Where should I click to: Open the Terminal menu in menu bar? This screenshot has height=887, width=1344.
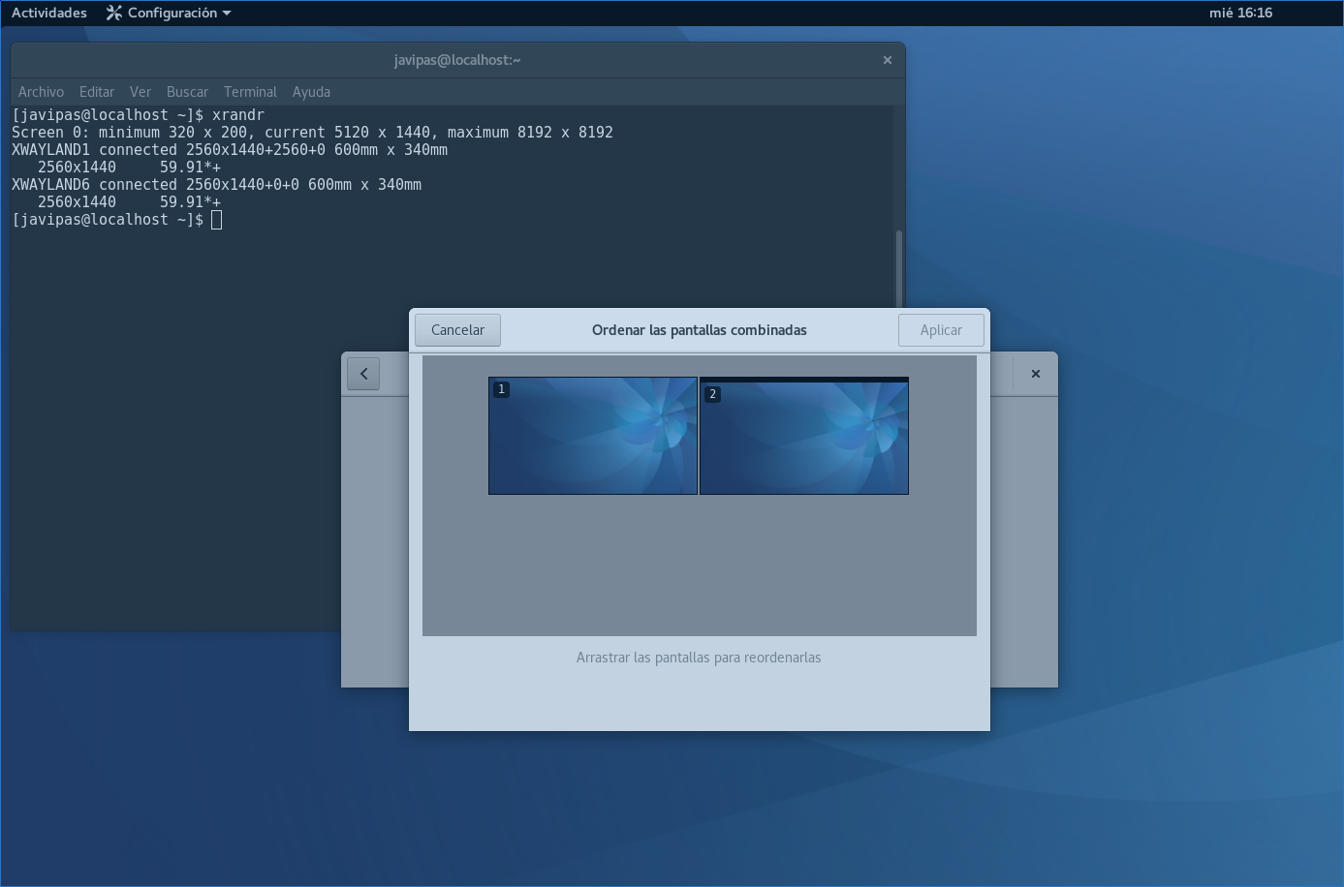click(x=250, y=92)
